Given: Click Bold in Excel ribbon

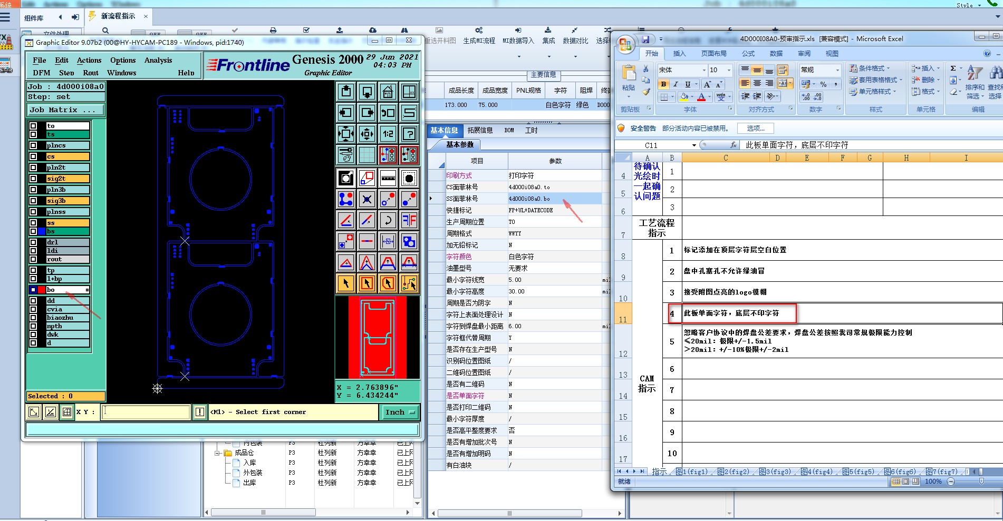Looking at the screenshot, I should pyautogui.click(x=663, y=84).
